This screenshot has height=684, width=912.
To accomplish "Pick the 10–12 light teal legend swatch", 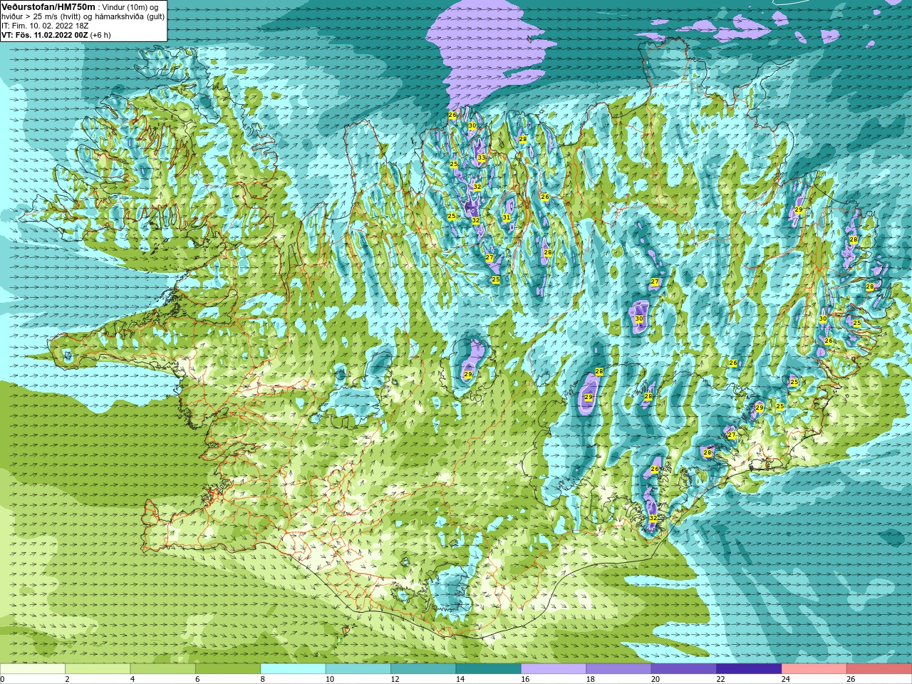I will coord(358,669).
